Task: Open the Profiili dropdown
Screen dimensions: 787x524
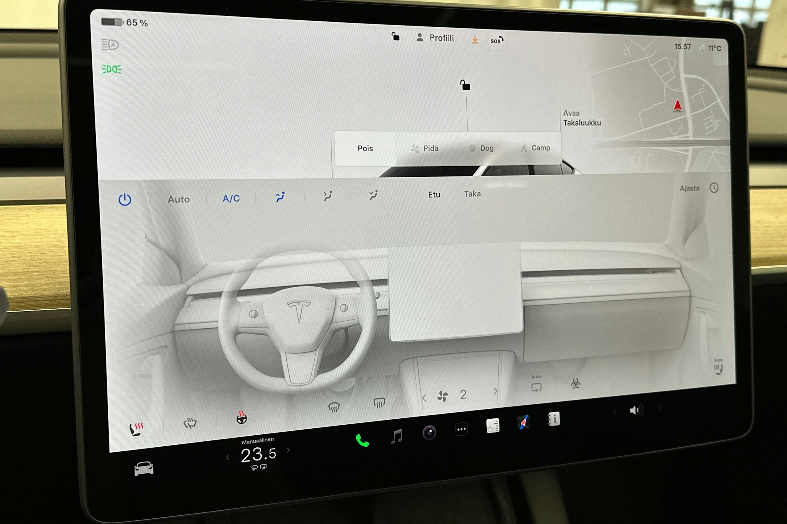Action: coord(441,38)
